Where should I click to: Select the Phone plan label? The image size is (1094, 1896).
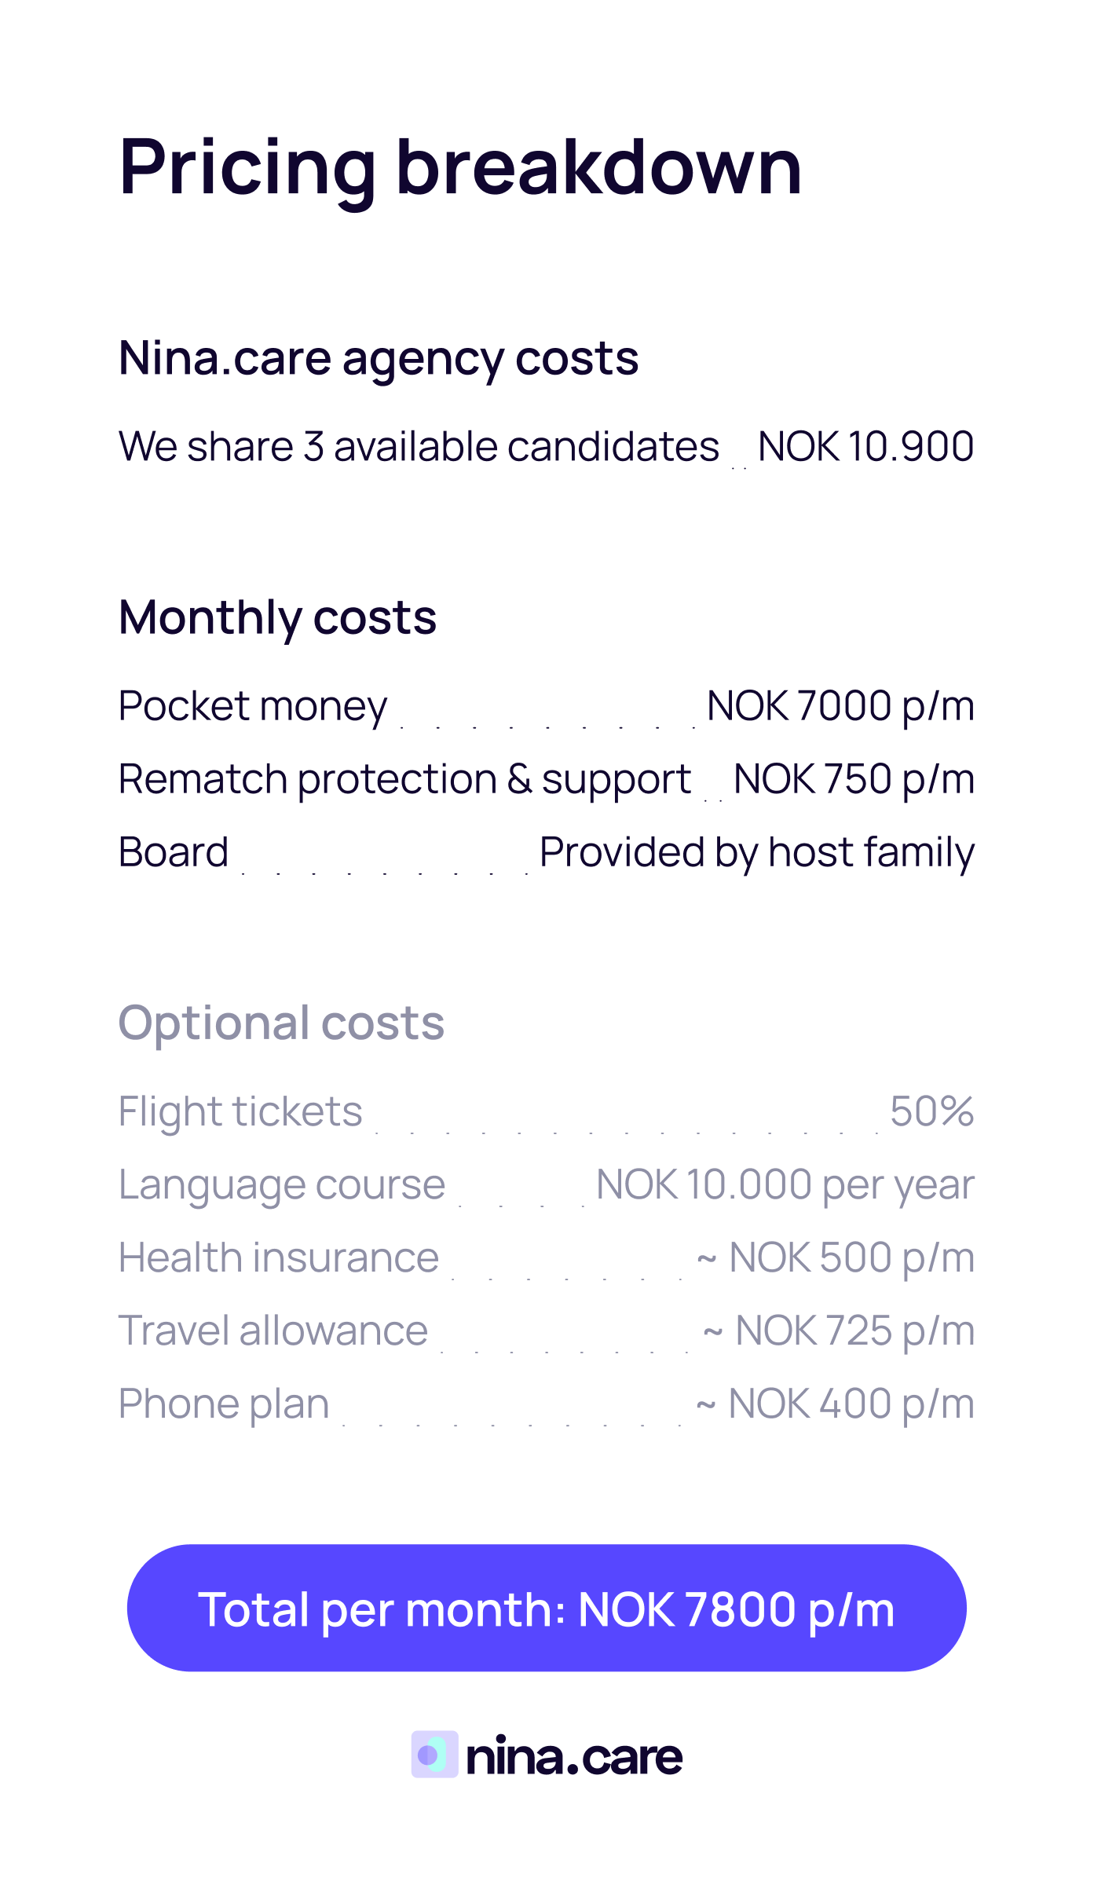(x=224, y=1404)
